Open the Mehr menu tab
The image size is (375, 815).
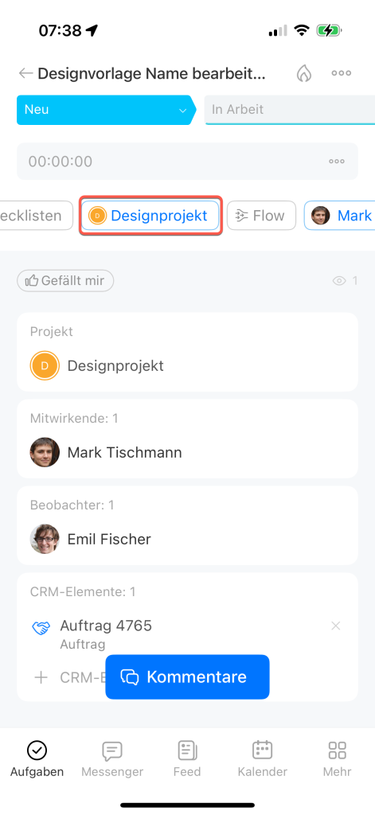point(337,758)
